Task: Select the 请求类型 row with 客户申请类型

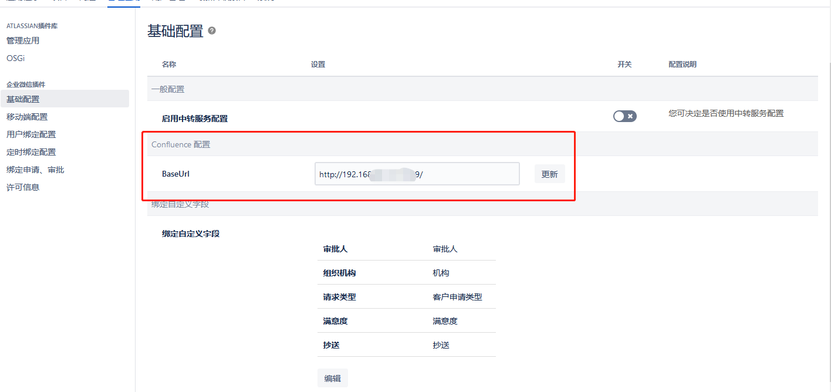Action: [x=406, y=297]
